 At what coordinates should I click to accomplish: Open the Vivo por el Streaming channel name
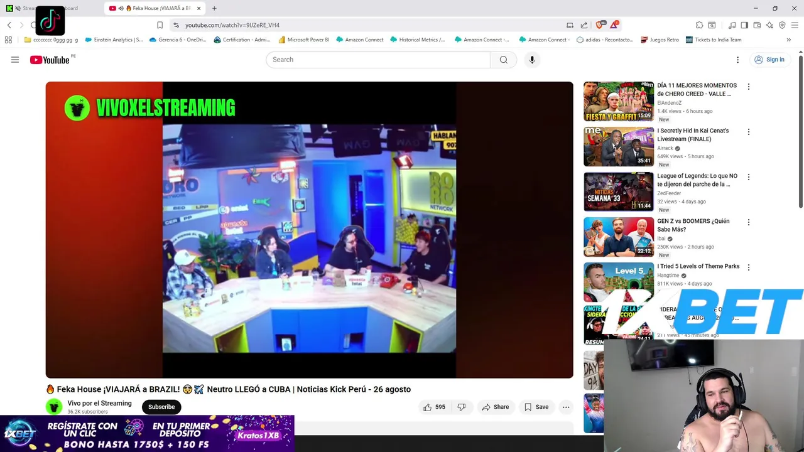coord(99,403)
